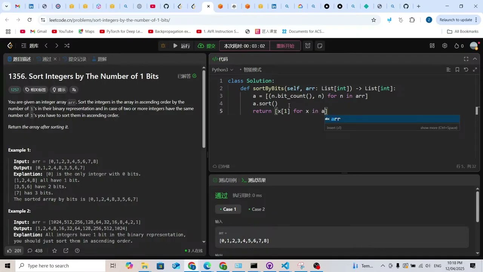The image size is (483, 272).
Task: Switch to 题目描述 tab
Action: point(19,59)
